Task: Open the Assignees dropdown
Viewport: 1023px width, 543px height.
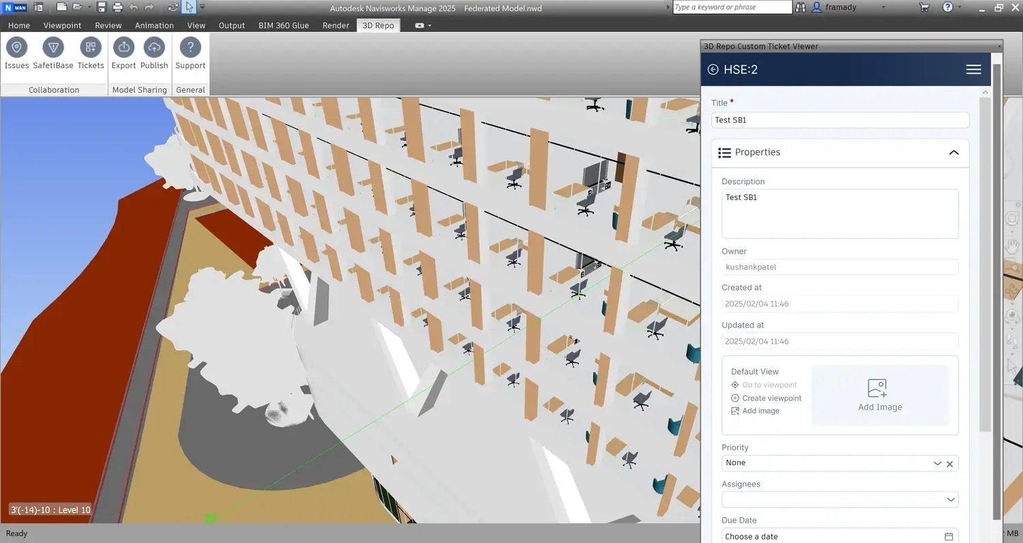Action: point(951,500)
